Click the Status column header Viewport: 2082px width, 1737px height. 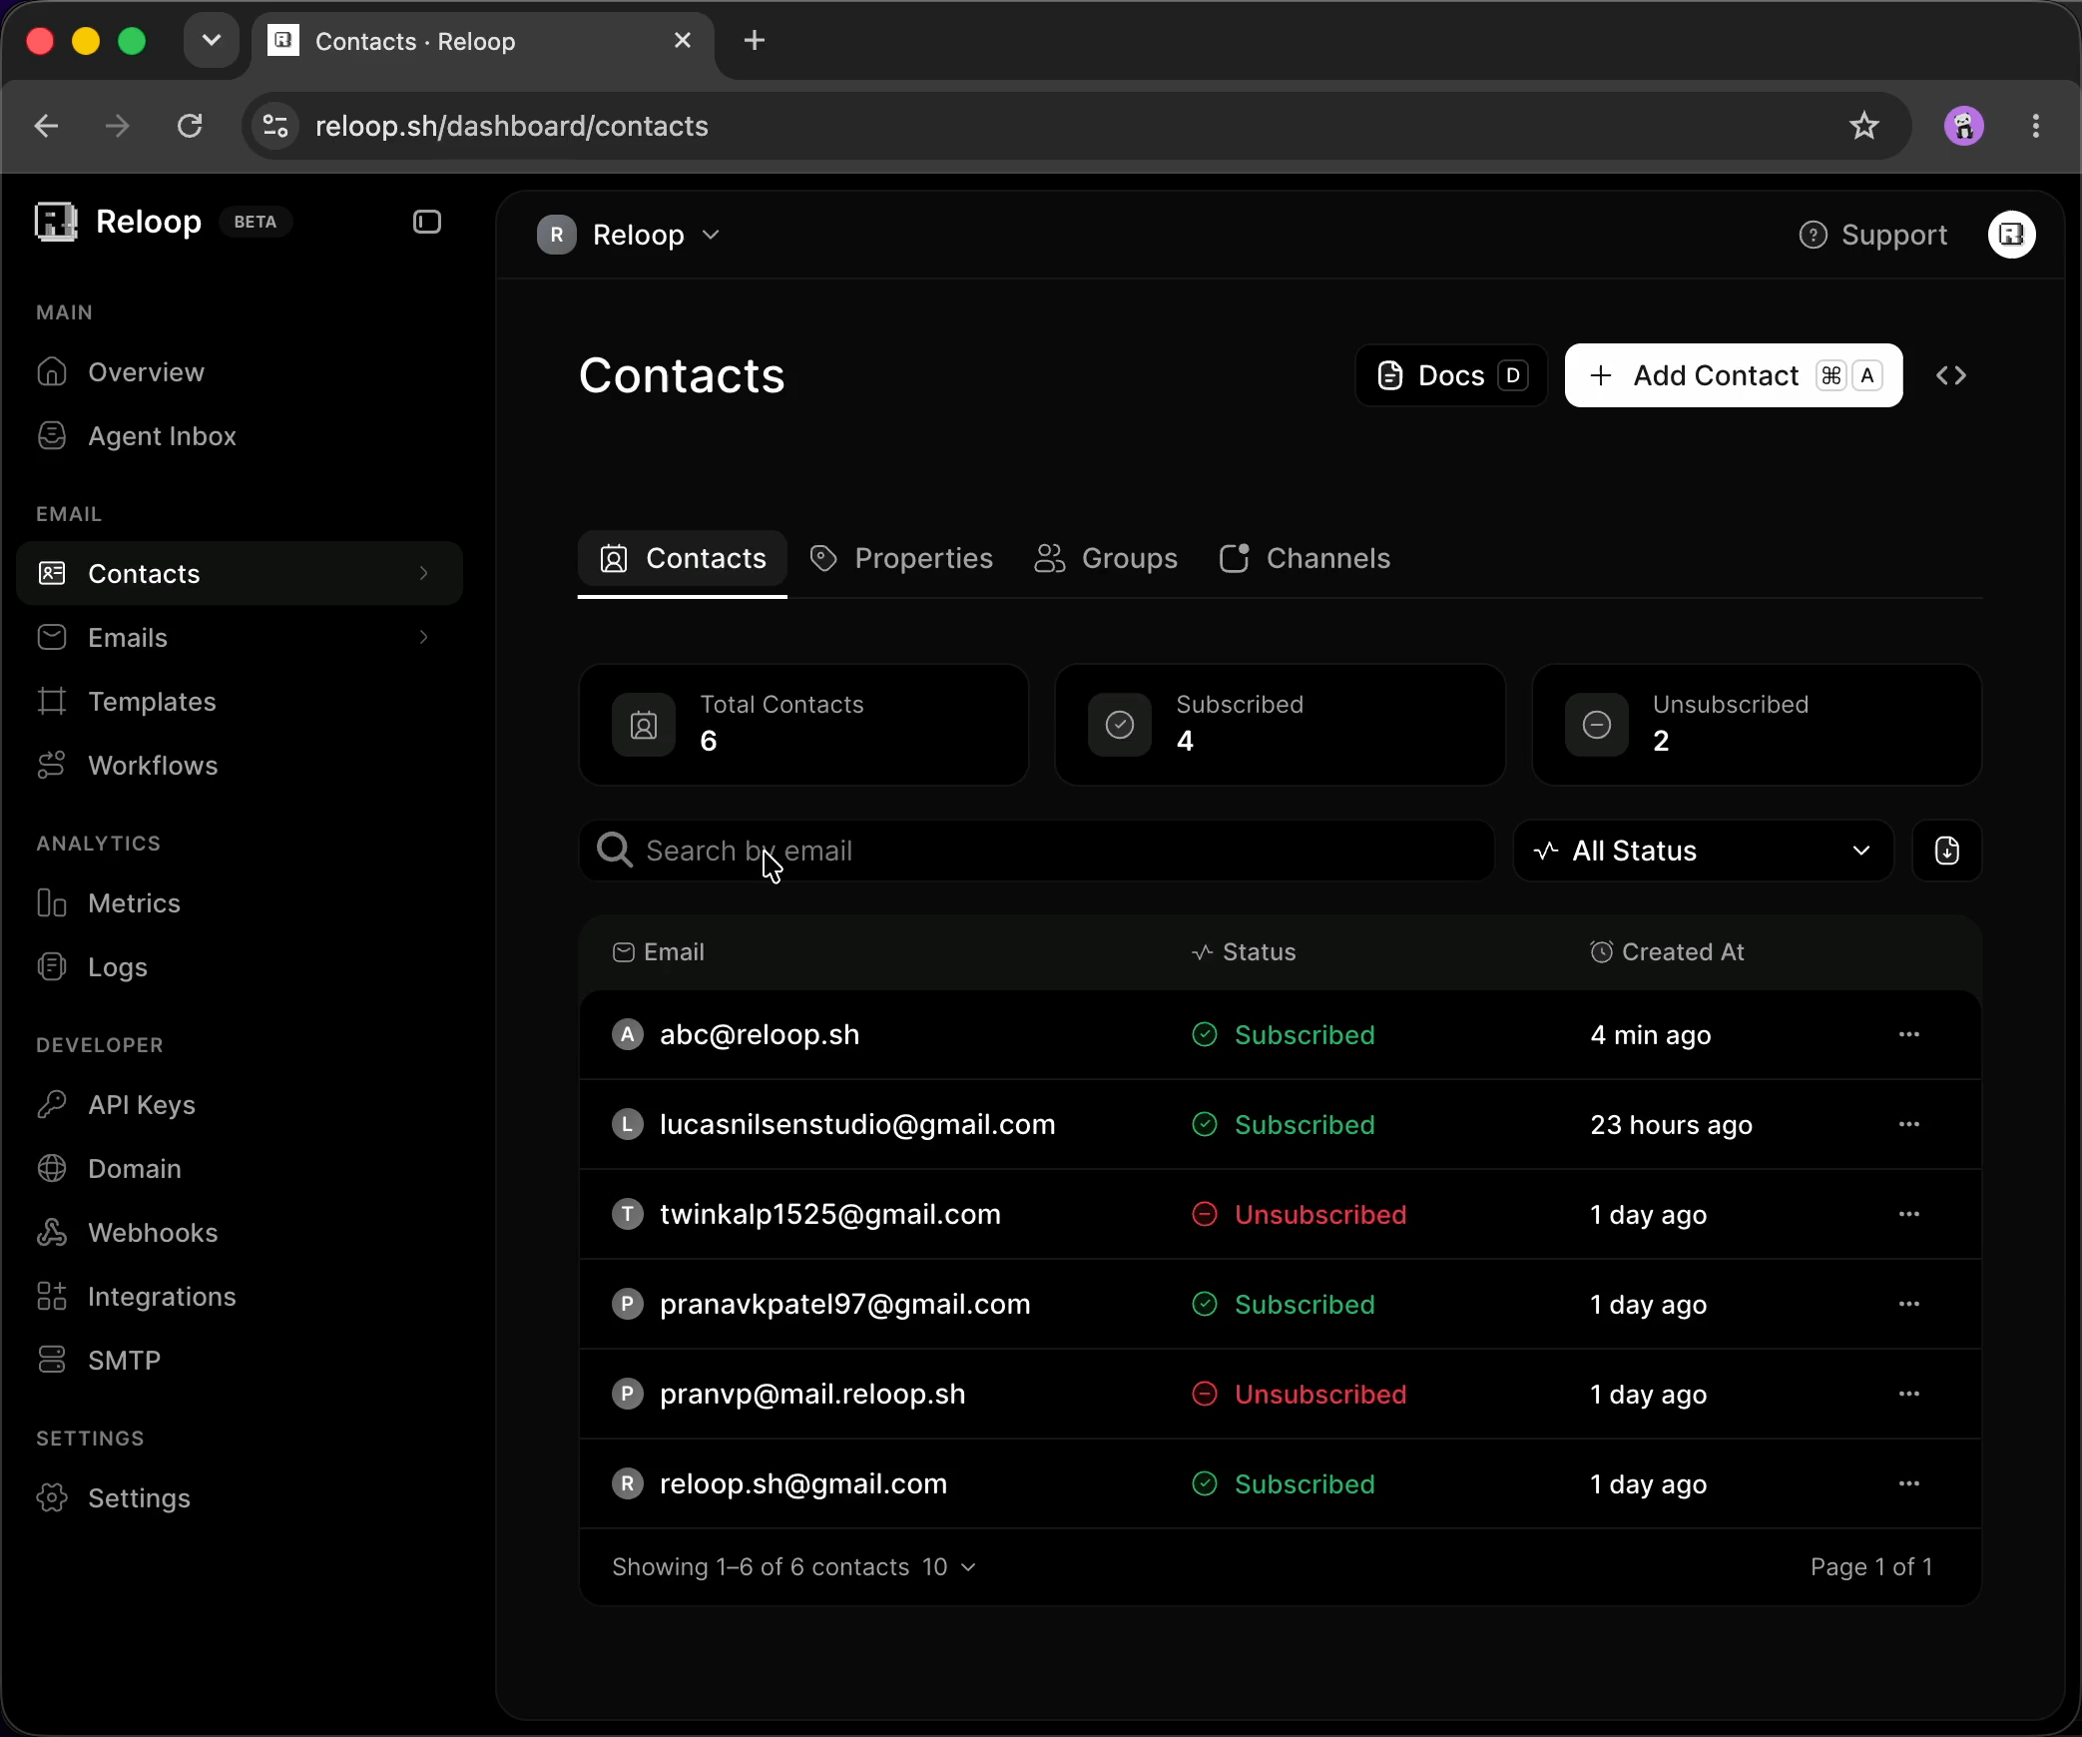[x=1244, y=952]
